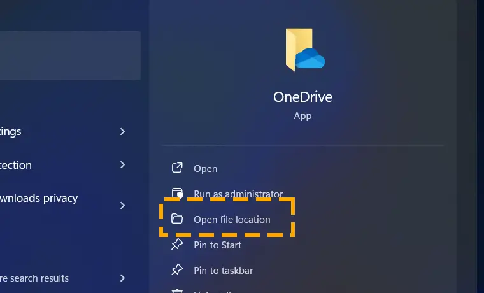This screenshot has width=484, height=293.
Task: Click the Run as administrator shield icon
Action: pyautogui.click(x=177, y=193)
